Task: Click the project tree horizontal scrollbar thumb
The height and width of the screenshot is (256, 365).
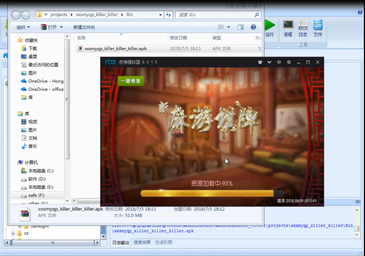Action: [53, 242]
